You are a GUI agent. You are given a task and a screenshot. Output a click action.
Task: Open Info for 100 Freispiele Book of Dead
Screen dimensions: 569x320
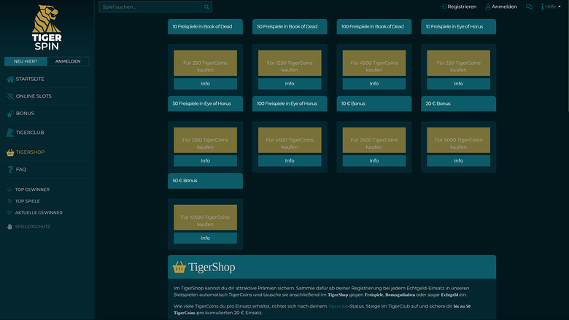pyautogui.click(x=374, y=84)
